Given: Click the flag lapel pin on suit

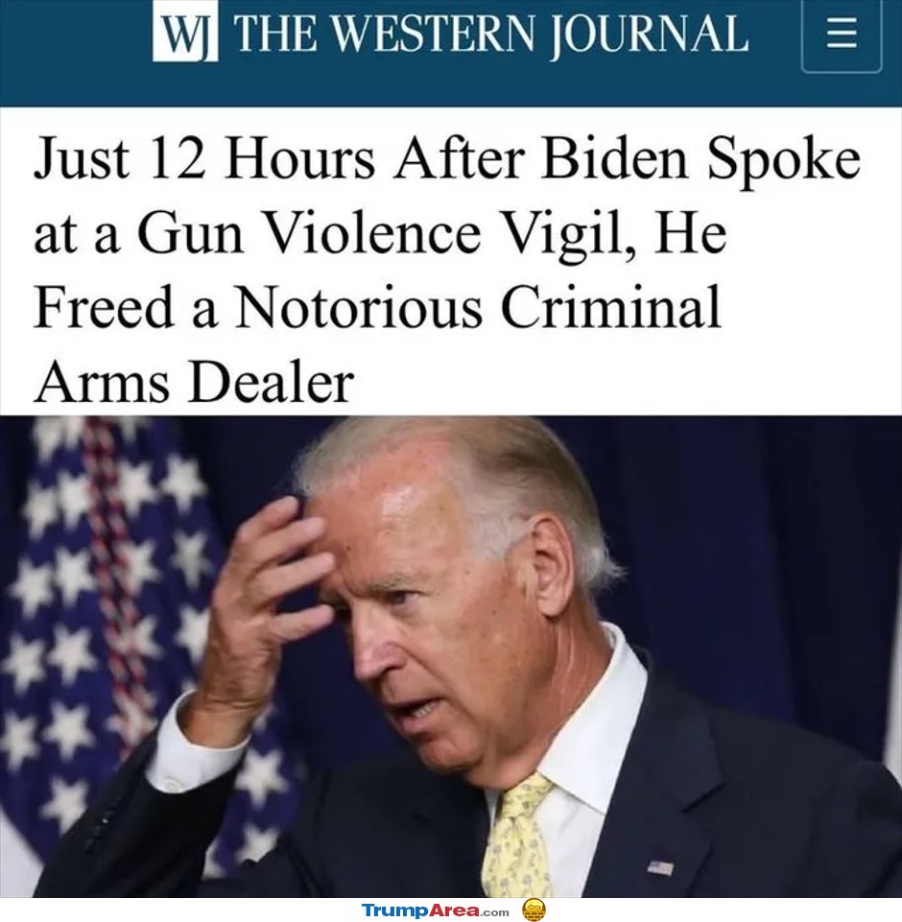Looking at the screenshot, I should 661,867.
